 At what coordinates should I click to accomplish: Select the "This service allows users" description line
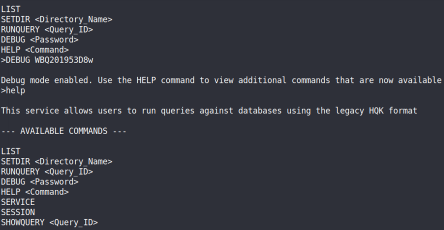pos(59,110)
